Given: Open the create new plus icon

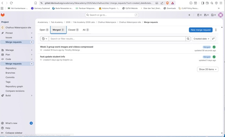Looking at the screenshot, I should click(189, 15).
